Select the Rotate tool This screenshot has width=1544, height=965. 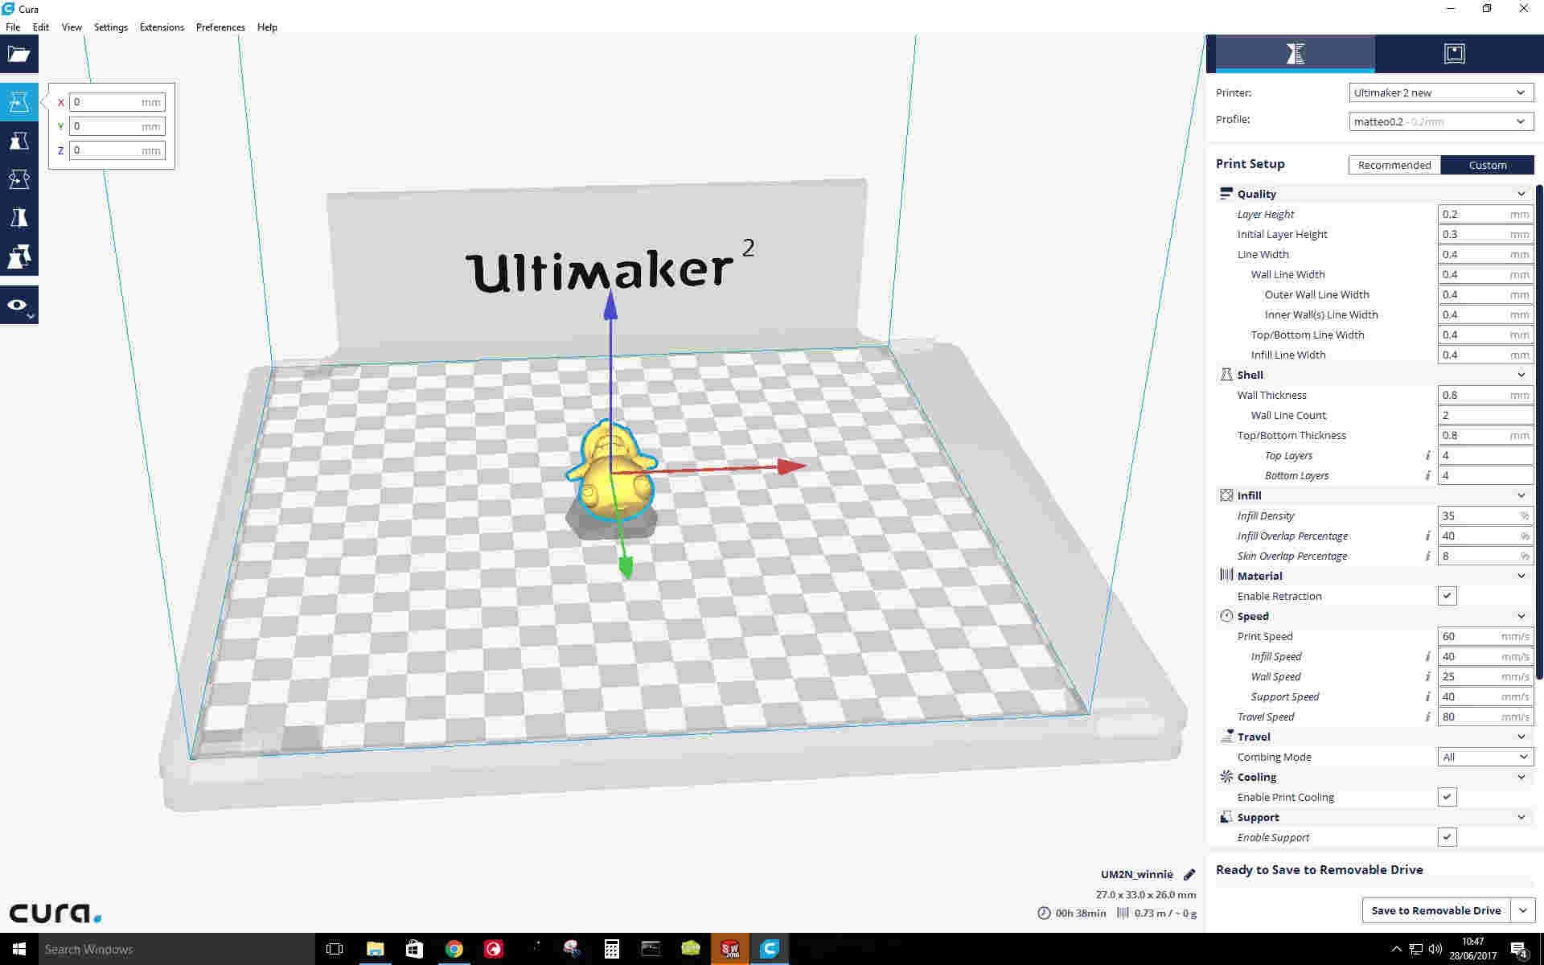point(19,179)
